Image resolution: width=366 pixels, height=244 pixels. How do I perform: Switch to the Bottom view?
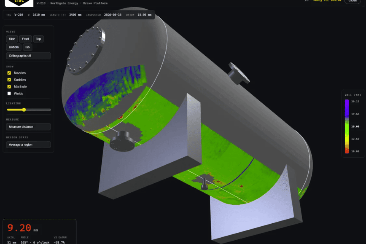[14, 47]
